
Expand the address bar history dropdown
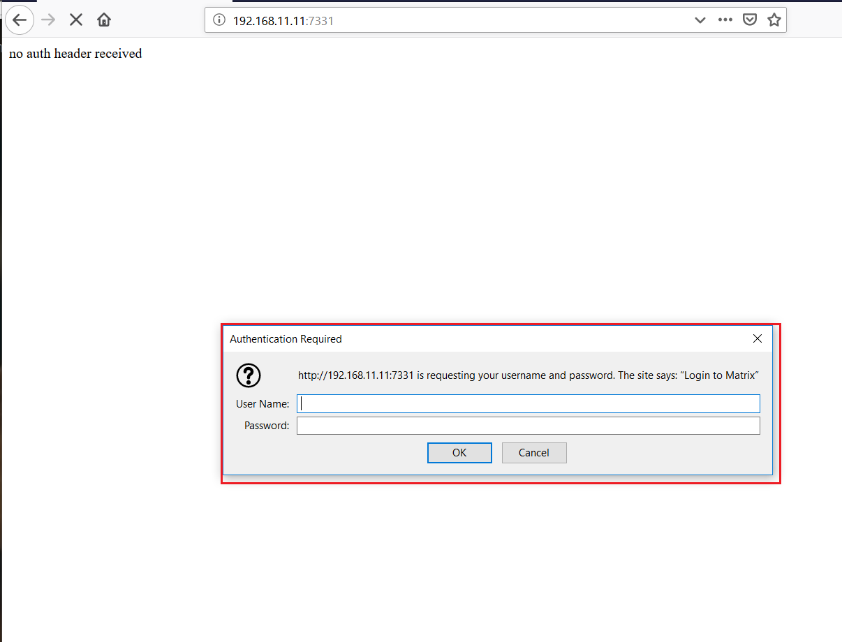700,20
